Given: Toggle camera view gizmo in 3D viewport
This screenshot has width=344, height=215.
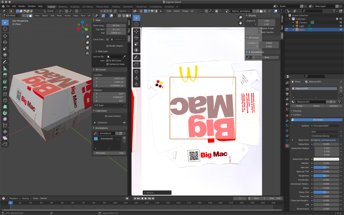Looking at the screenshot, I should (87, 47).
